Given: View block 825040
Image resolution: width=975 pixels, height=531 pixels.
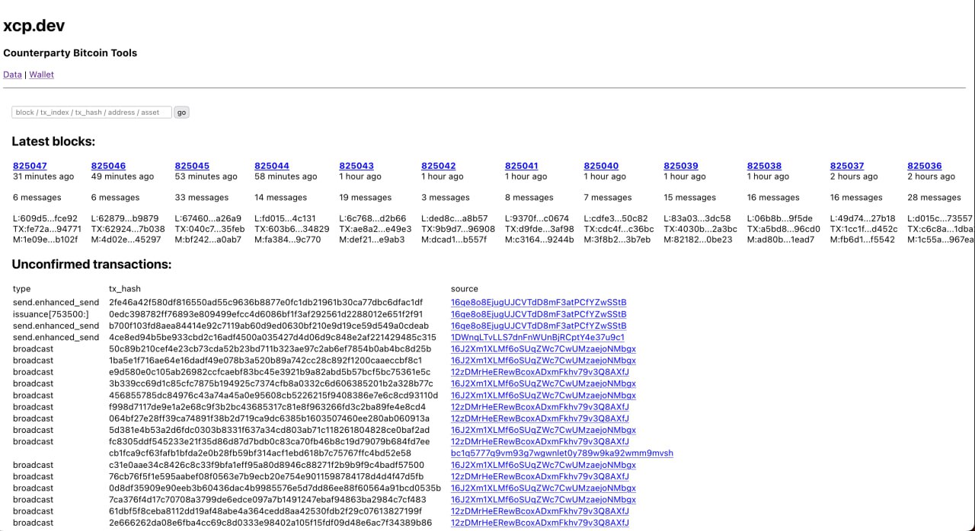Looking at the screenshot, I should pos(601,166).
